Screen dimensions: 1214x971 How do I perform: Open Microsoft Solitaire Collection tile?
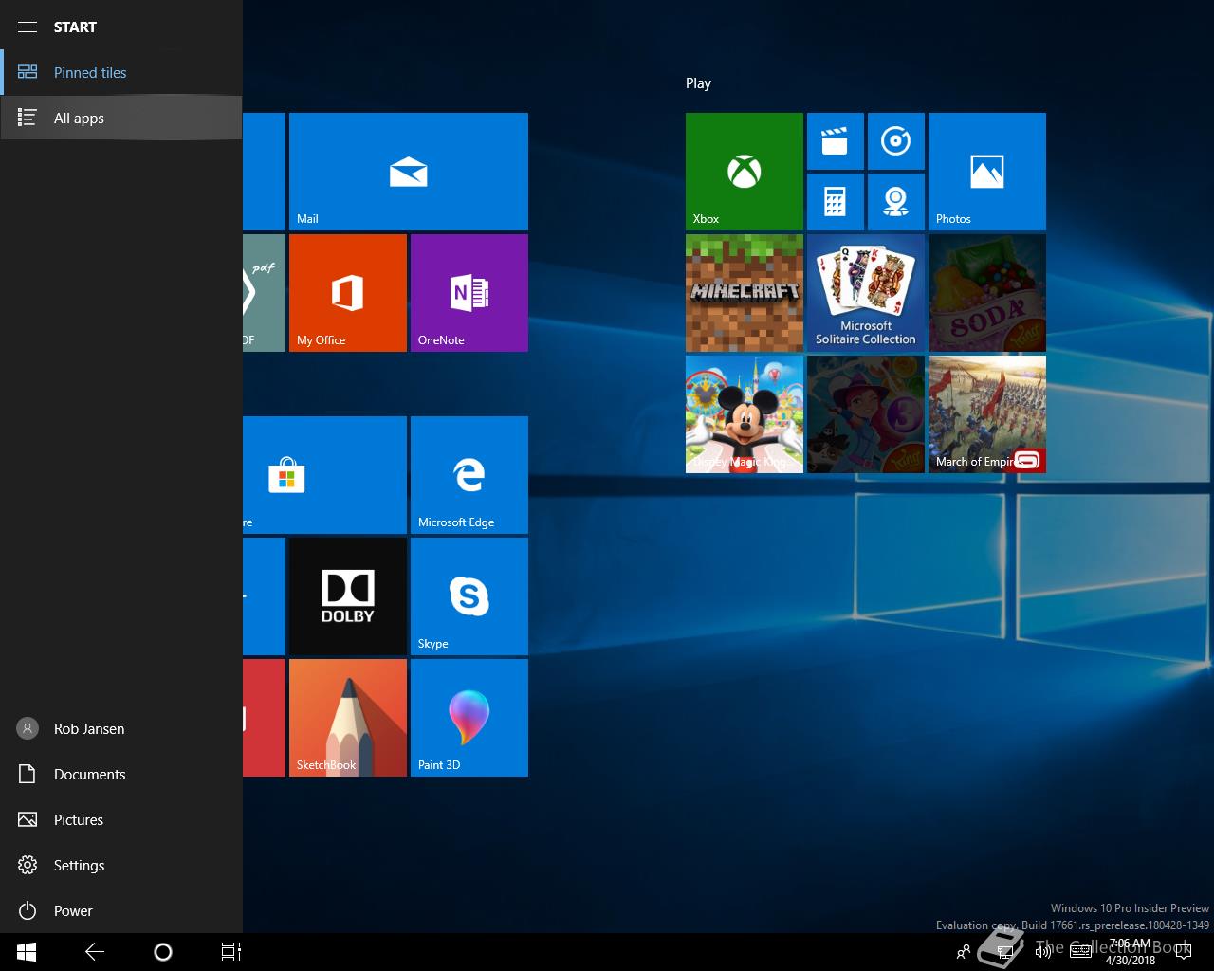click(x=866, y=293)
